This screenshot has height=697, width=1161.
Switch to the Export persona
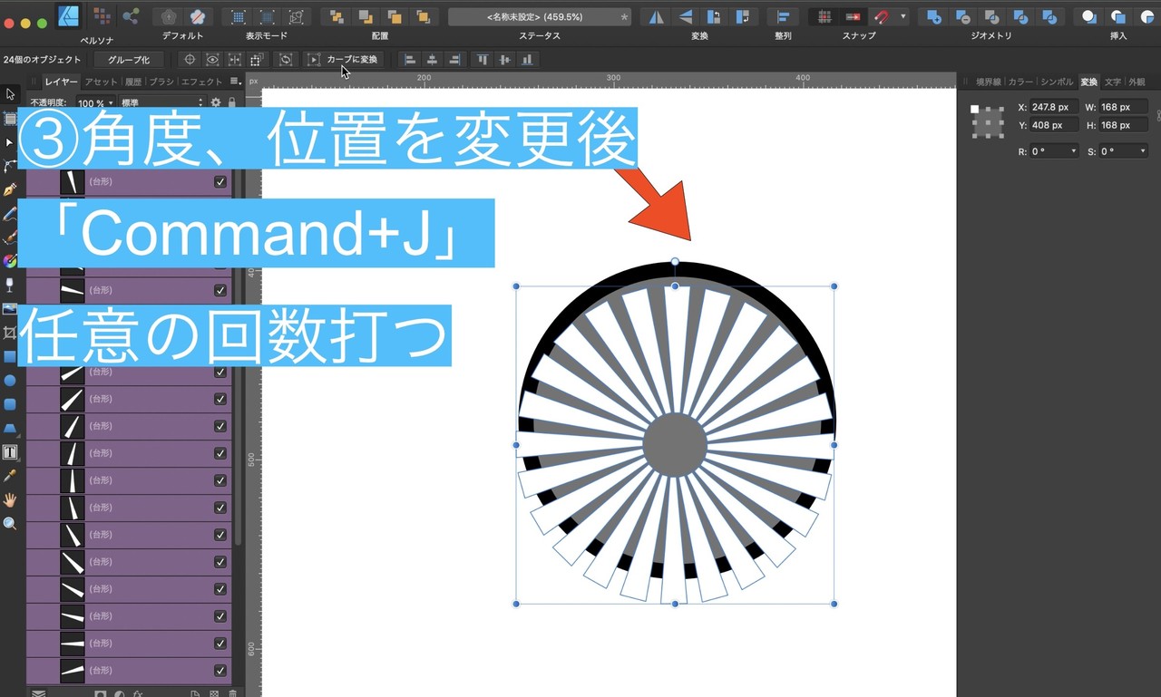[131, 16]
